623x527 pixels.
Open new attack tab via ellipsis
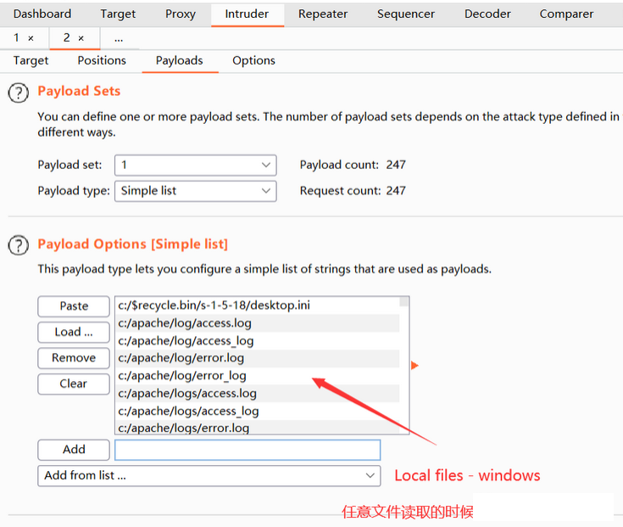119,38
